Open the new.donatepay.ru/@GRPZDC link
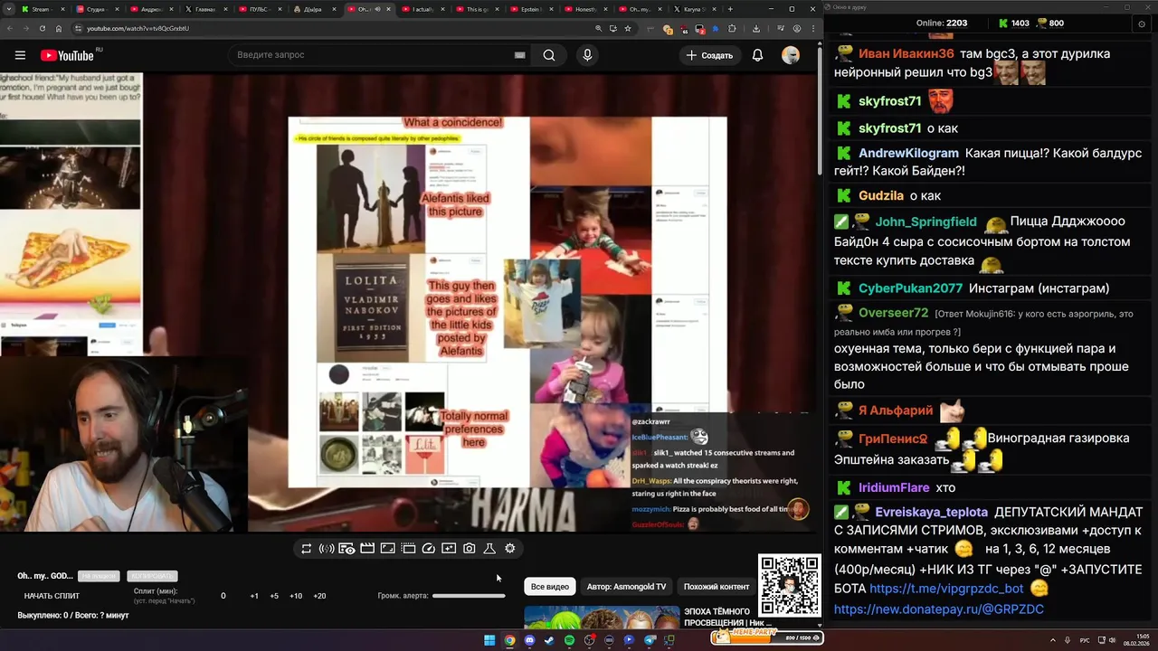Screen dimensions: 1158x651 939,609
